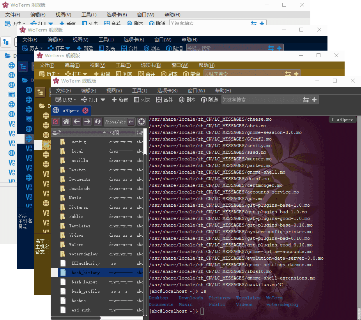
Task: Click the red edit icon in the file browser
Action: 56,121
